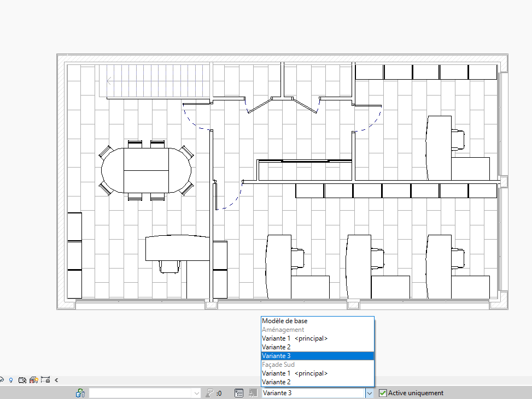This screenshot has height=399, width=532.
Task: Open the Worksets icon in status bar
Action: tap(80, 393)
